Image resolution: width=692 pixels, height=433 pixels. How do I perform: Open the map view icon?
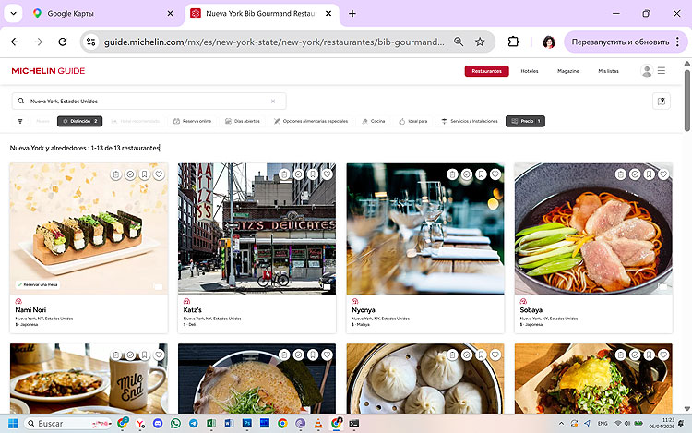(661, 101)
